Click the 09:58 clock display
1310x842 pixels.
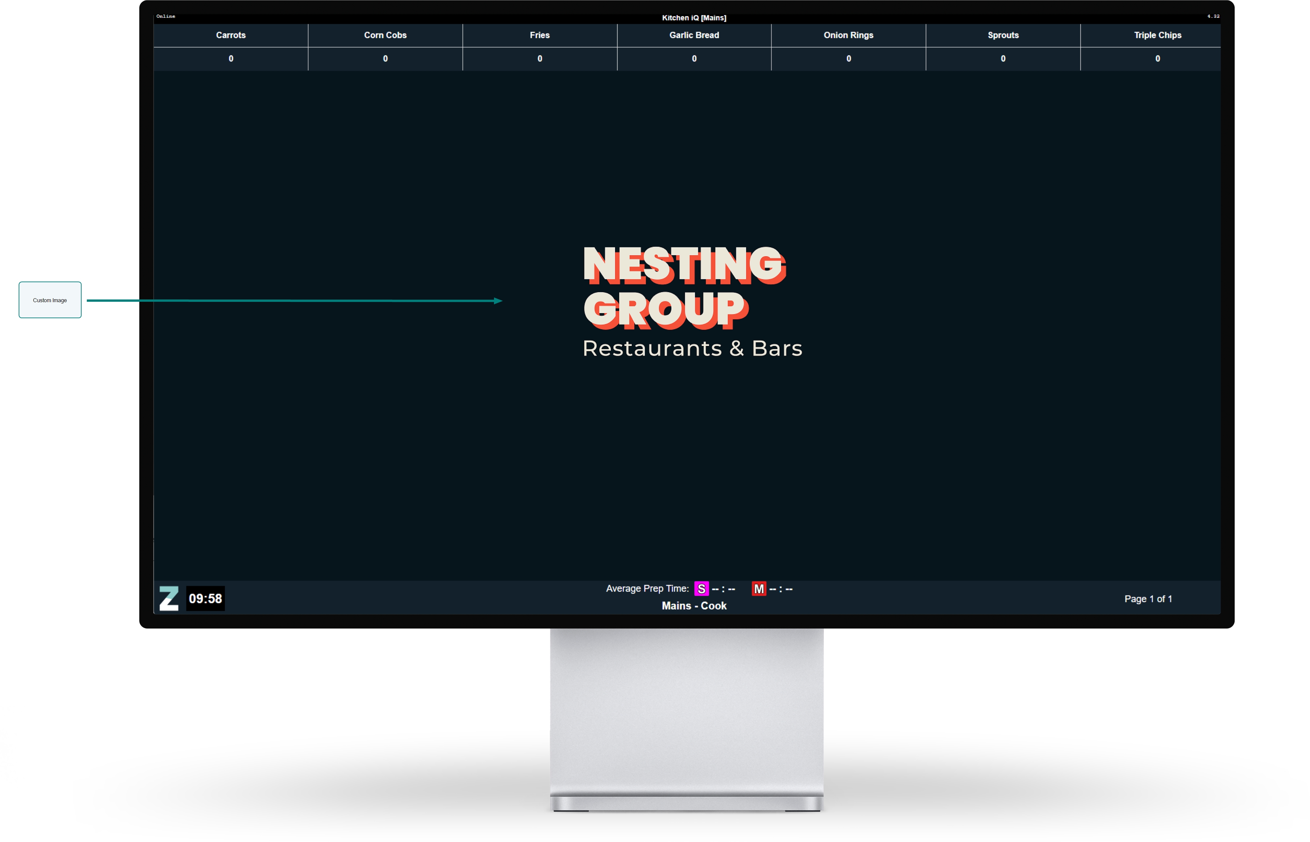click(x=205, y=599)
